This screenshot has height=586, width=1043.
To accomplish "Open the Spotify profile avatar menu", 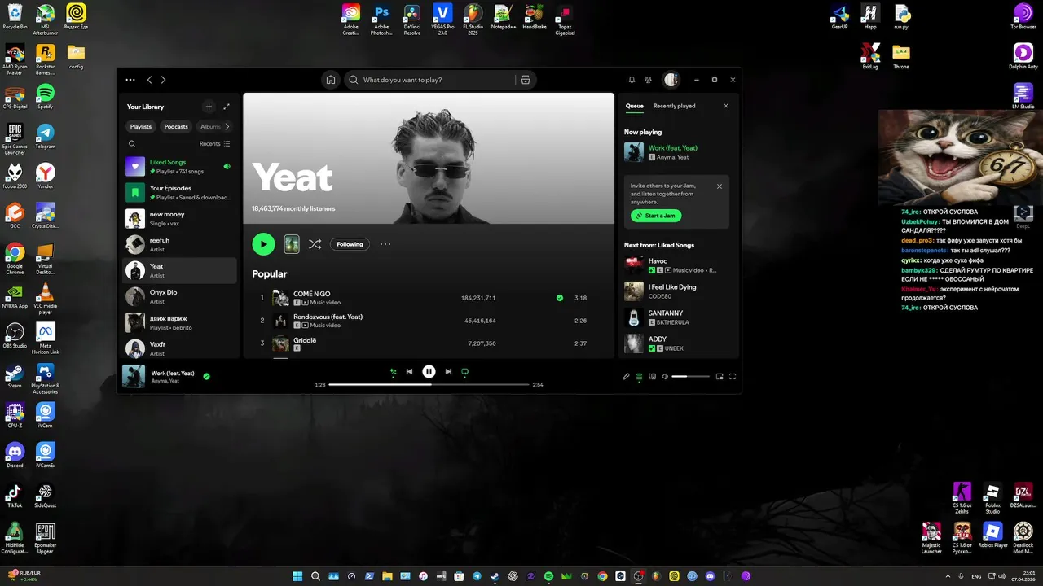I will pyautogui.click(x=671, y=80).
